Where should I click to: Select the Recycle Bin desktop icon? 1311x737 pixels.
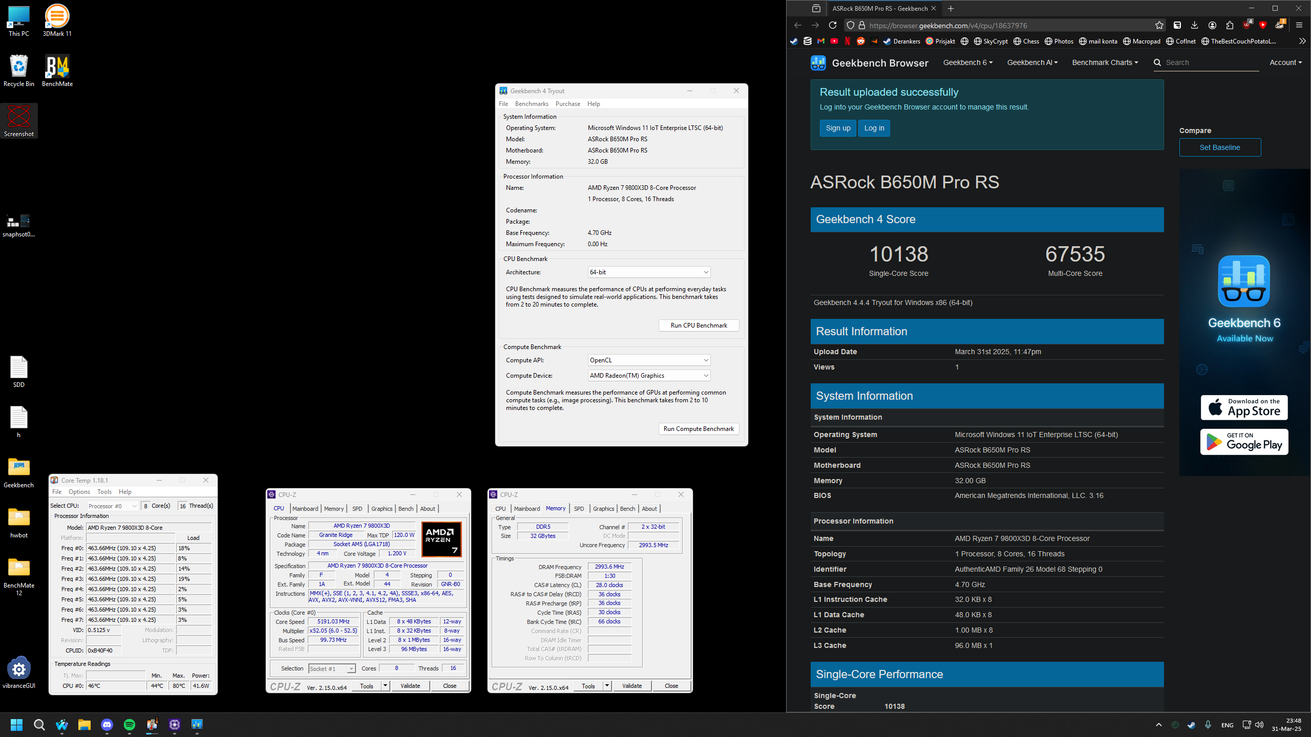(18, 71)
